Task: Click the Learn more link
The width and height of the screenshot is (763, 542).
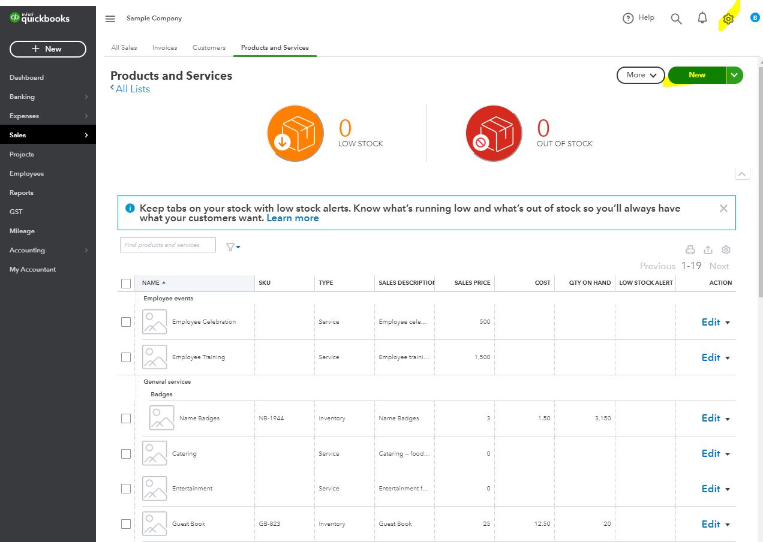Action: (x=293, y=218)
